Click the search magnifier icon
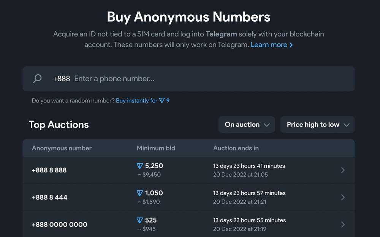Viewport: 380px width, 237px height. (37, 79)
